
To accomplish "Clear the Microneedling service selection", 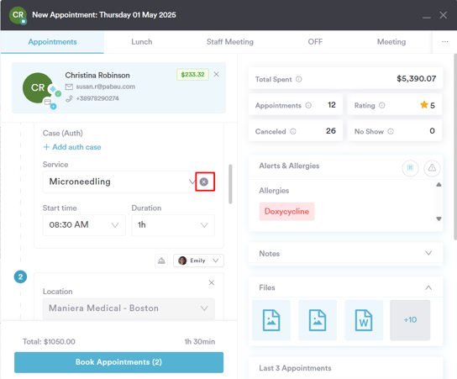I will pyautogui.click(x=204, y=182).
